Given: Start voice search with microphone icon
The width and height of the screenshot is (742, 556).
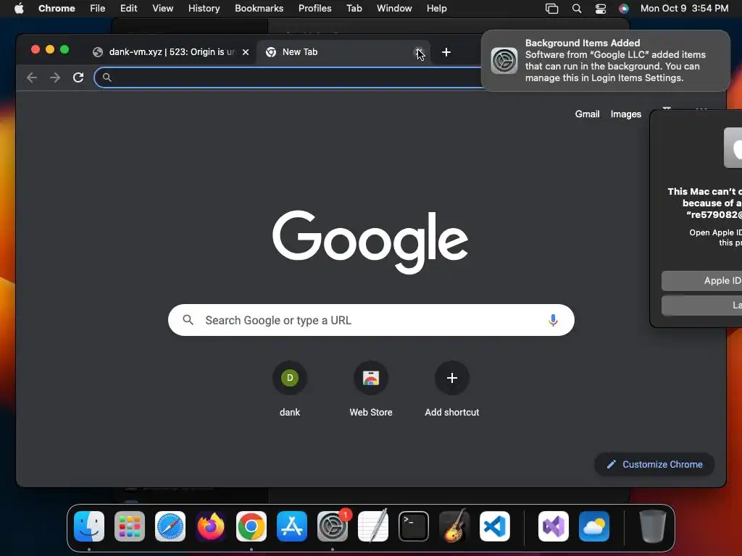Looking at the screenshot, I should [553, 320].
